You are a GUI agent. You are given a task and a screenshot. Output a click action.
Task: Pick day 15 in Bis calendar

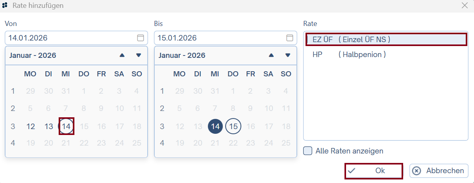pos(233,126)
